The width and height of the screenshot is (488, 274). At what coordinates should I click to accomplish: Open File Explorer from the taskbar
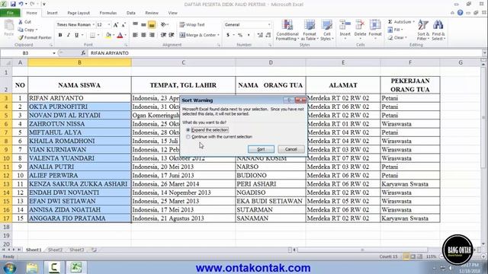coord(32,267)
